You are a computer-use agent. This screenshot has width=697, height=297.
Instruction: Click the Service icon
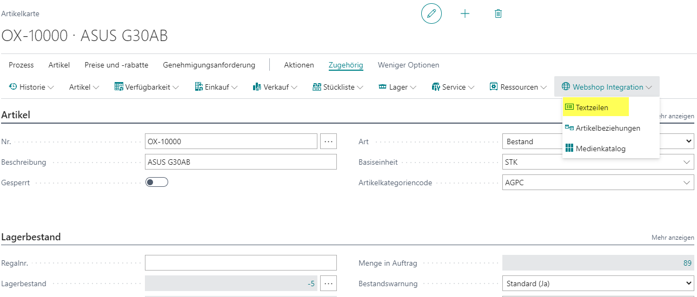coord(436,86)
